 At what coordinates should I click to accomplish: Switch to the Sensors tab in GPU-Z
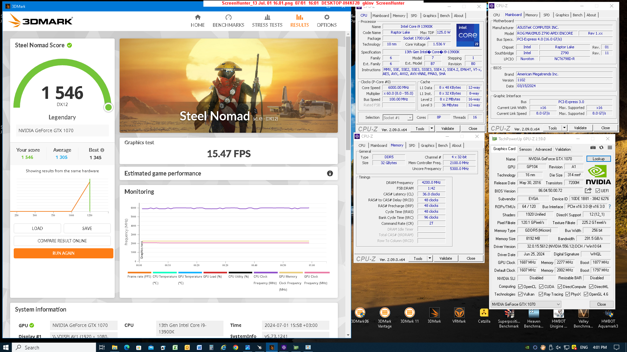(525, 149)
